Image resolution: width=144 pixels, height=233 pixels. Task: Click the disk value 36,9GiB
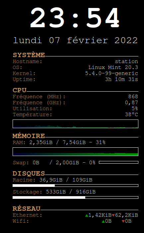51,180
